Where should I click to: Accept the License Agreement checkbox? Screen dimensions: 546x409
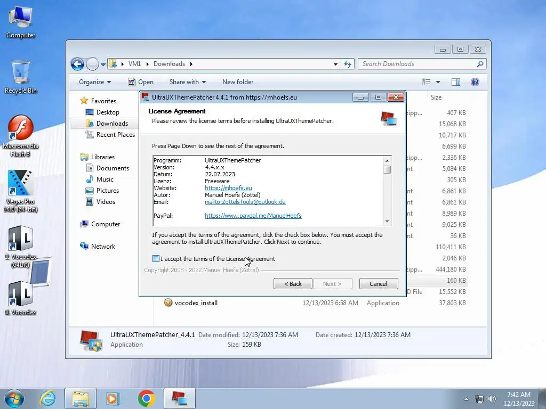click(x=156, y=258)
